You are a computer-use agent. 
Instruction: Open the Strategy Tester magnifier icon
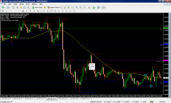tap(28, 7)
